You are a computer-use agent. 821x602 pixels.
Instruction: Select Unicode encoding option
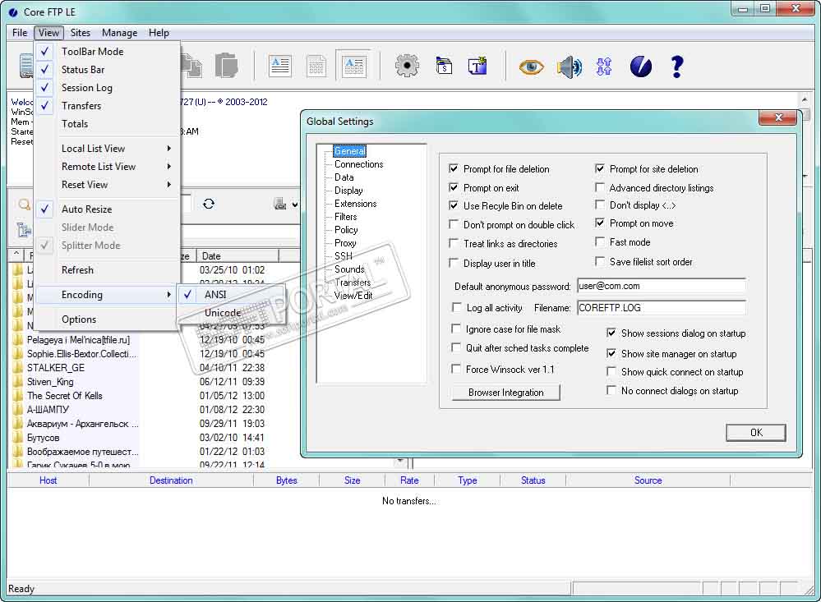click(x=232, y=313)
